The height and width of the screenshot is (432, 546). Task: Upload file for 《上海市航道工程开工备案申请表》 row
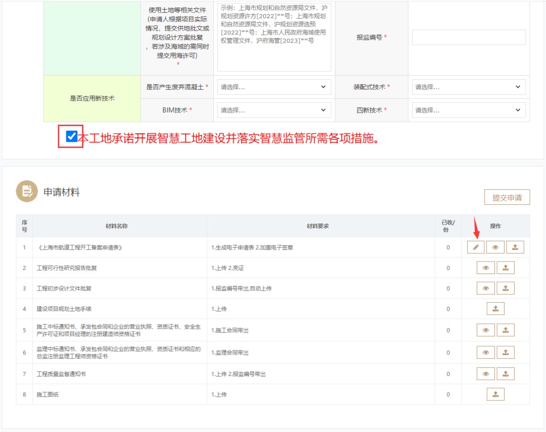point(515,247)
